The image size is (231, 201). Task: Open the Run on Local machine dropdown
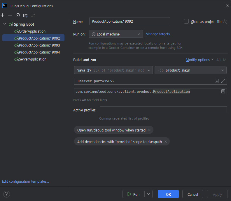(x=116, y=34)
